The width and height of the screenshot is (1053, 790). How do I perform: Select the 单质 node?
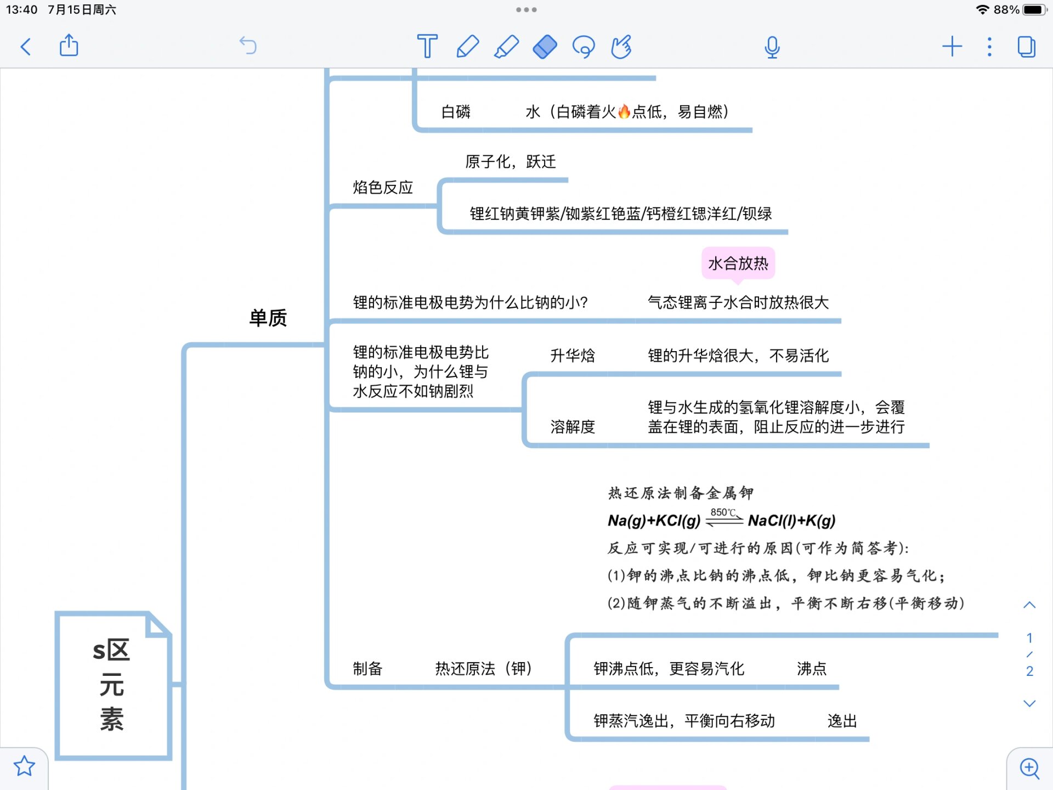coord(268,318)
